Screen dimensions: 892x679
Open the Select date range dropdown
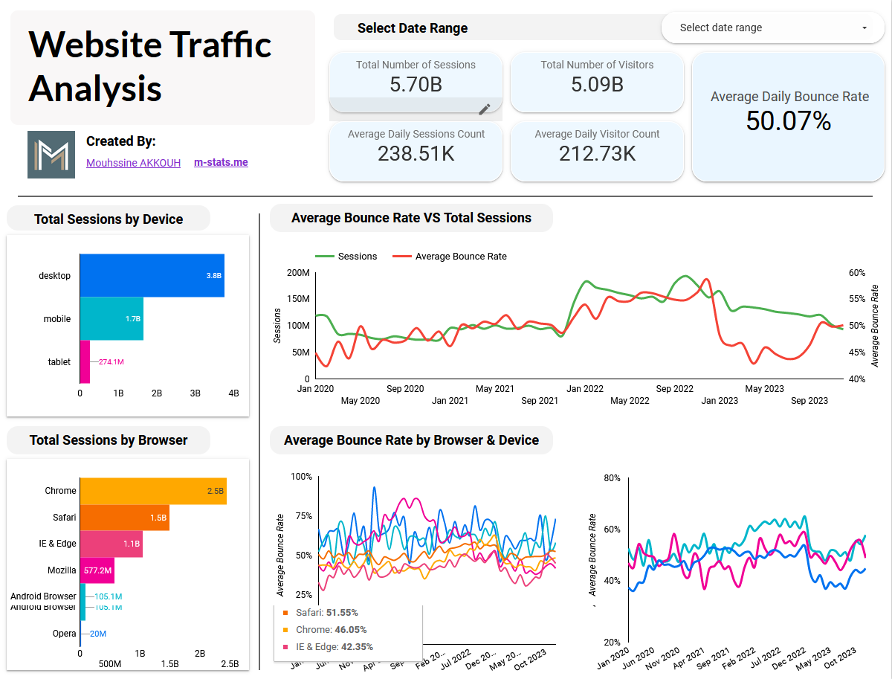[773, 28]
